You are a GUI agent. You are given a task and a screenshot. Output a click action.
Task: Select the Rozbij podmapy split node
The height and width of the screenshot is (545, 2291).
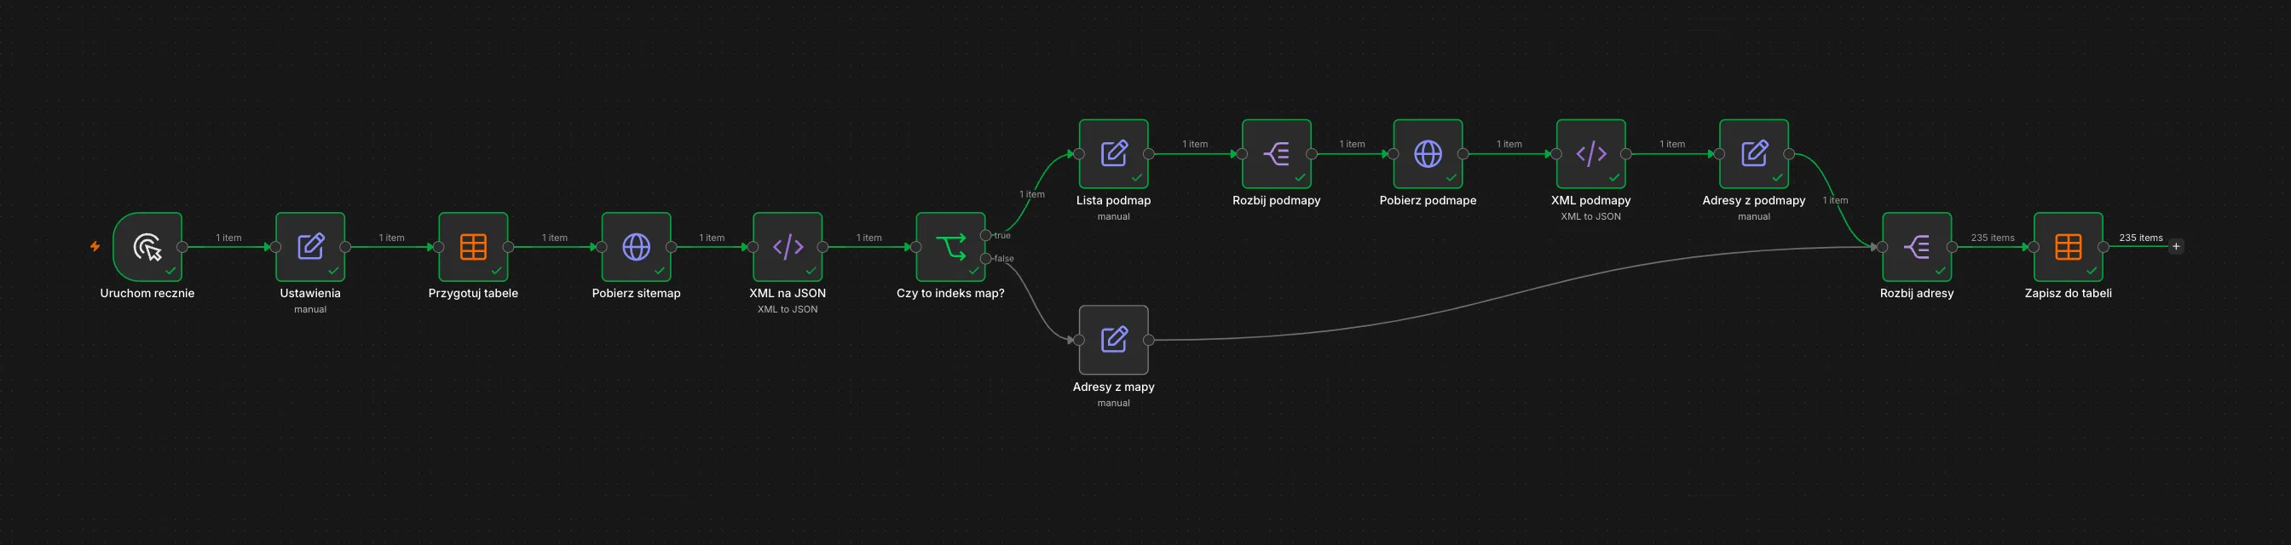click(x=1276, y=154)
